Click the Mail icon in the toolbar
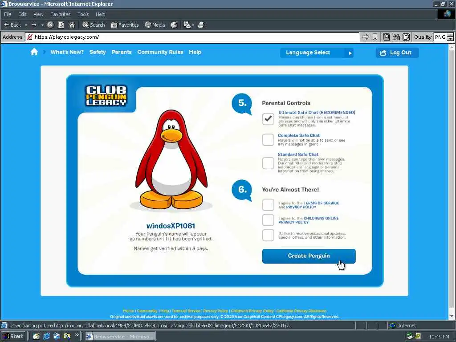 [x=187, y=25]
